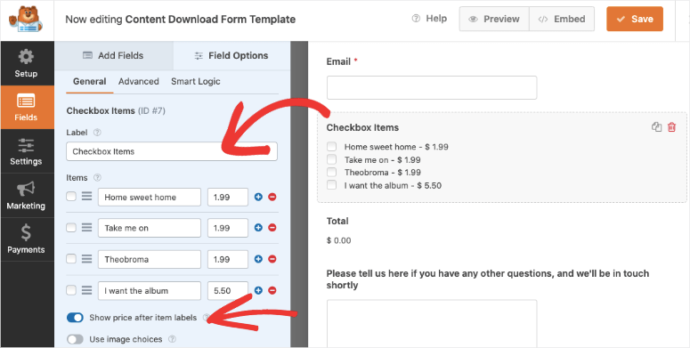Duplicate the Checkbox Items field
690x348 pixels.
coord(656,127)
